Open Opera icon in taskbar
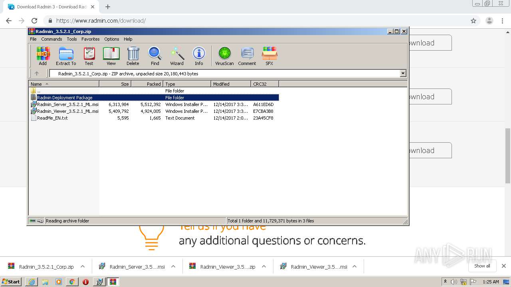Image resolution: width=511 pixels, height=287 pixels. pyautogui.click(x=85, y=282)
